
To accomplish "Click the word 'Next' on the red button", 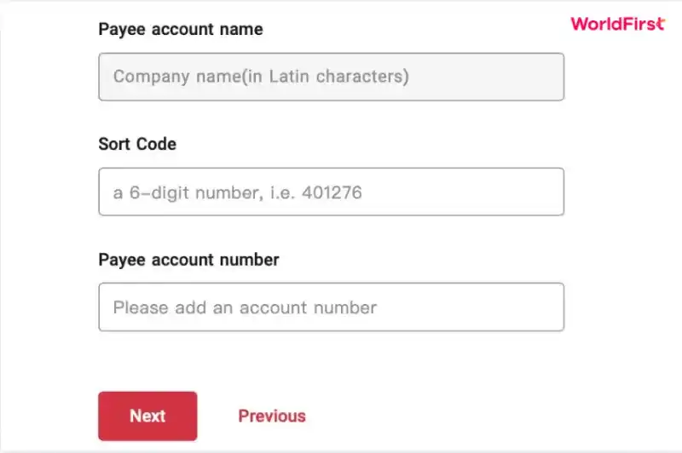I will coord(147,416).
